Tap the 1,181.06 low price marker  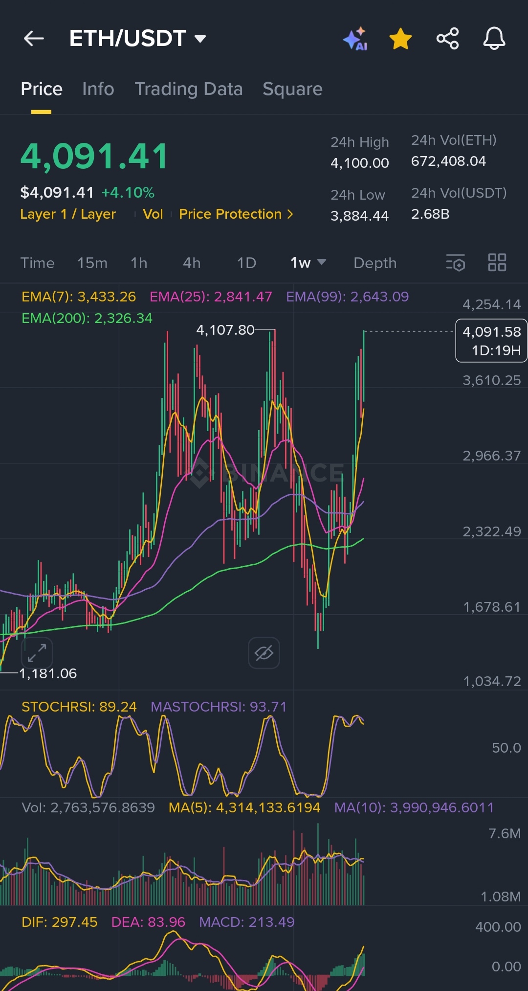point(48,673)
